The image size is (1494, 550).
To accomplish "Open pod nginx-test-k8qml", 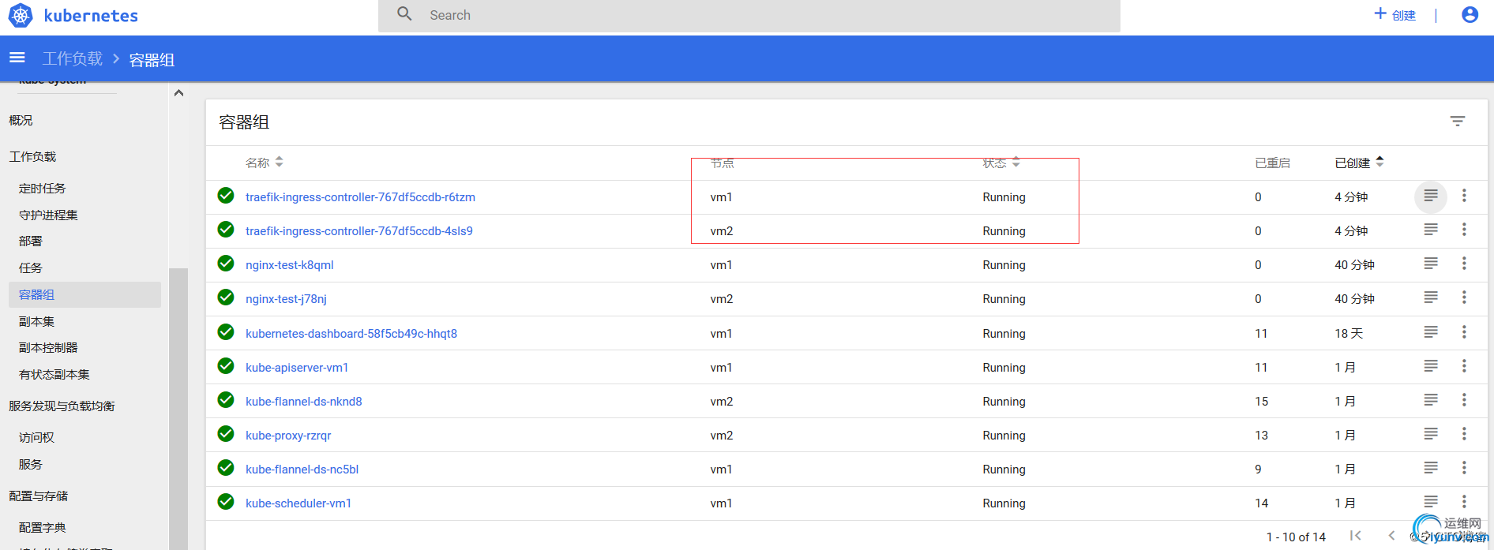I will 290,265.
